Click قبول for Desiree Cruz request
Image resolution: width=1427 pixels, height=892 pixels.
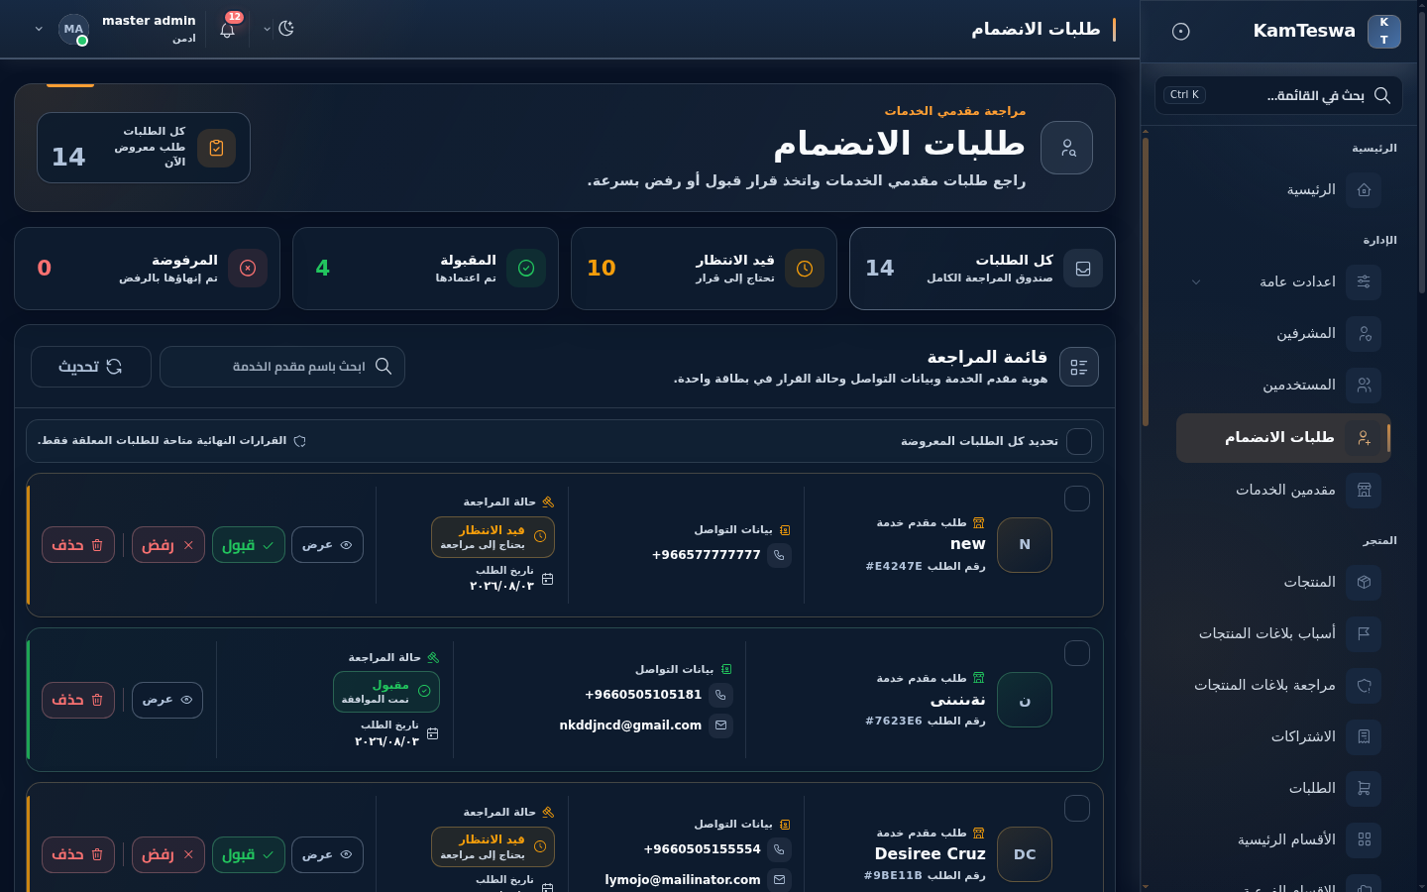coord(249,854)
